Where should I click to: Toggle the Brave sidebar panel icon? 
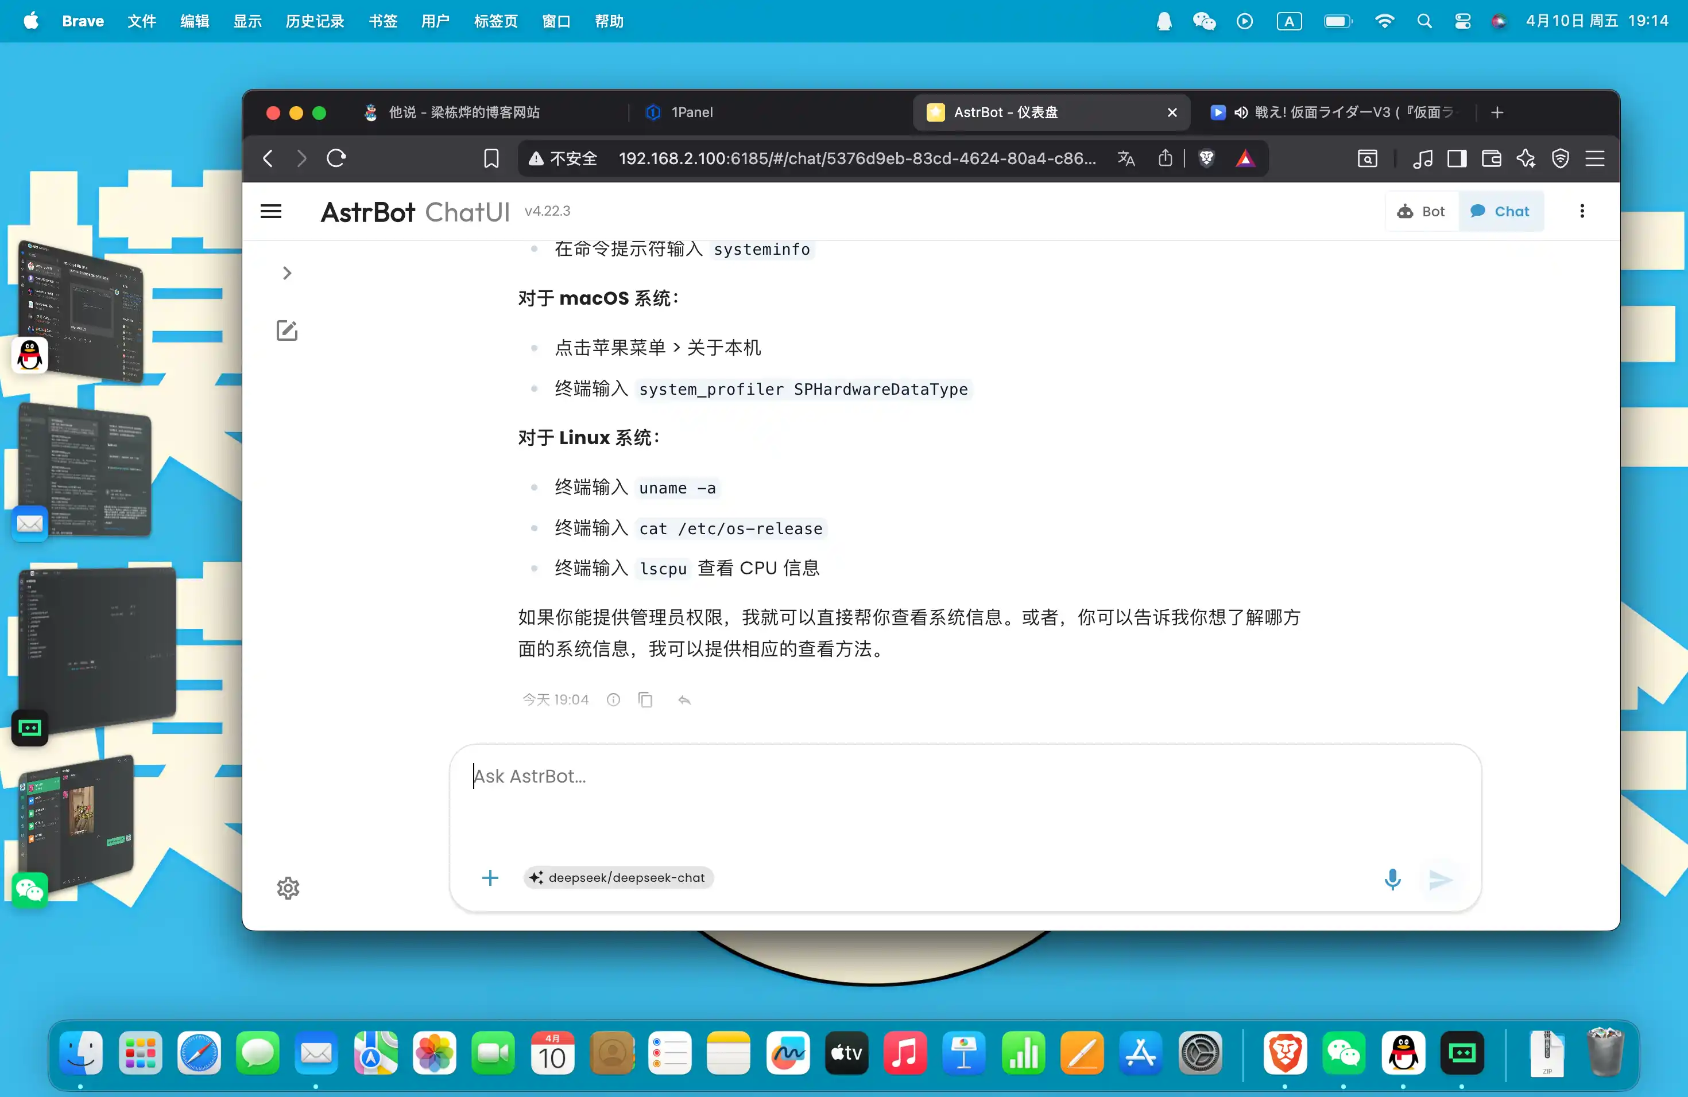pos(1457,158)
